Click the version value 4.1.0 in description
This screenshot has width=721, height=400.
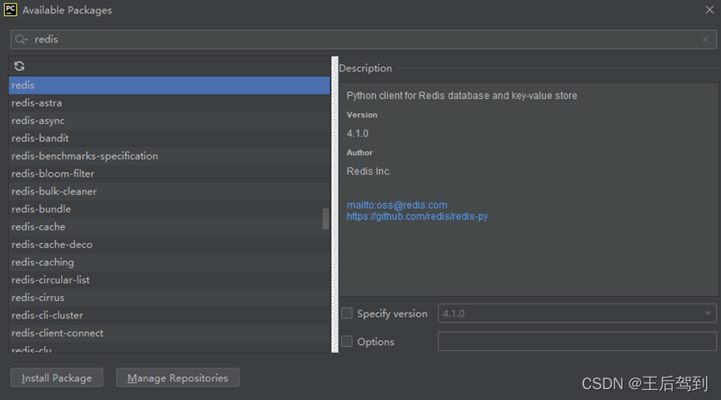click(x=358, y=134)
